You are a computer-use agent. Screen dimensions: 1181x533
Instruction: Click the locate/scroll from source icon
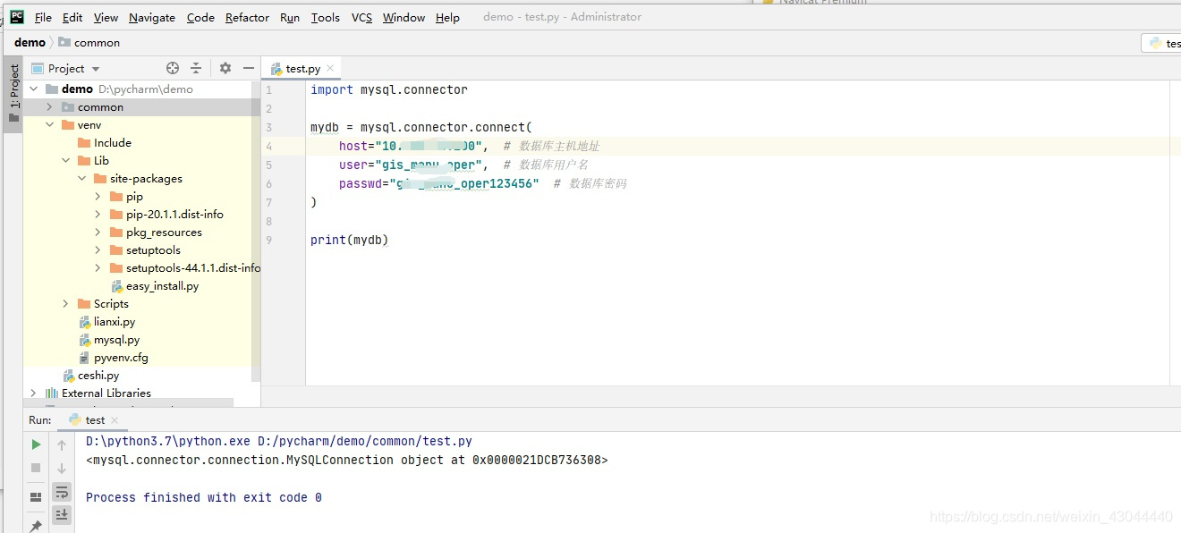click(x=173, y=68)
